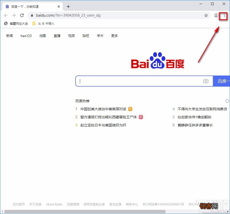Open the 贴吧 nav link
Image resolution: width=230 pixels, height=214 pixels.
(86, 36)
